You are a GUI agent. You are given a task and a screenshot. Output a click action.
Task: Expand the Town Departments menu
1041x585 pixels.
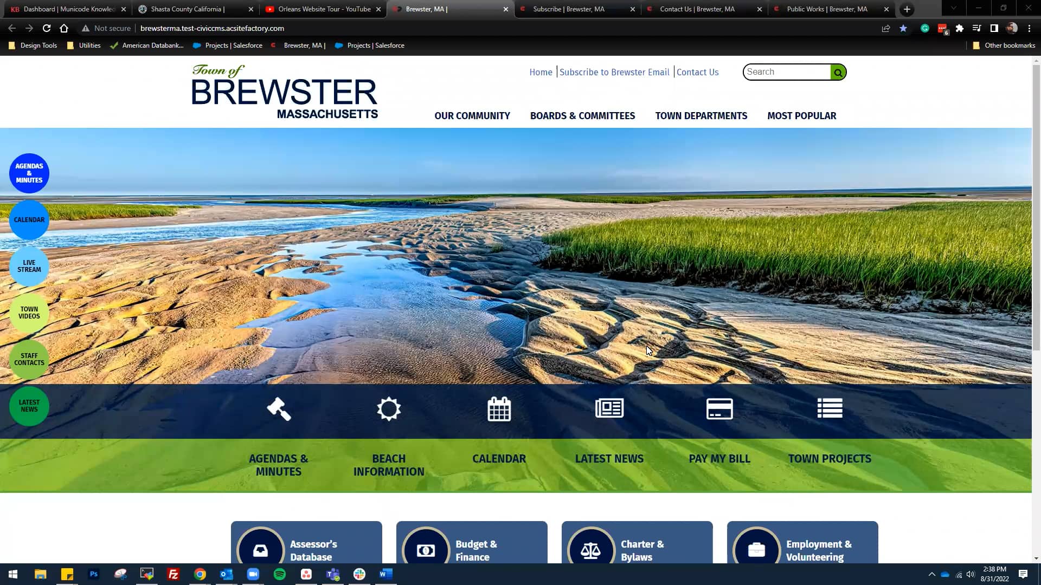coord(702,115)
